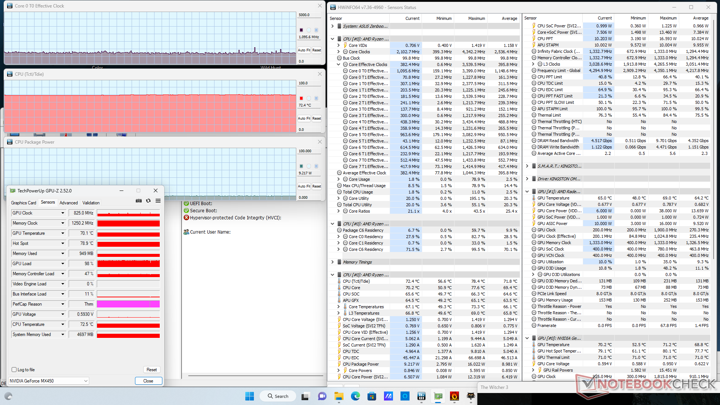The width and height of the screenshot is (720, 405).
Task: Click dark purple swatch in Core 0 T0 graph
Action: point(301,30)
